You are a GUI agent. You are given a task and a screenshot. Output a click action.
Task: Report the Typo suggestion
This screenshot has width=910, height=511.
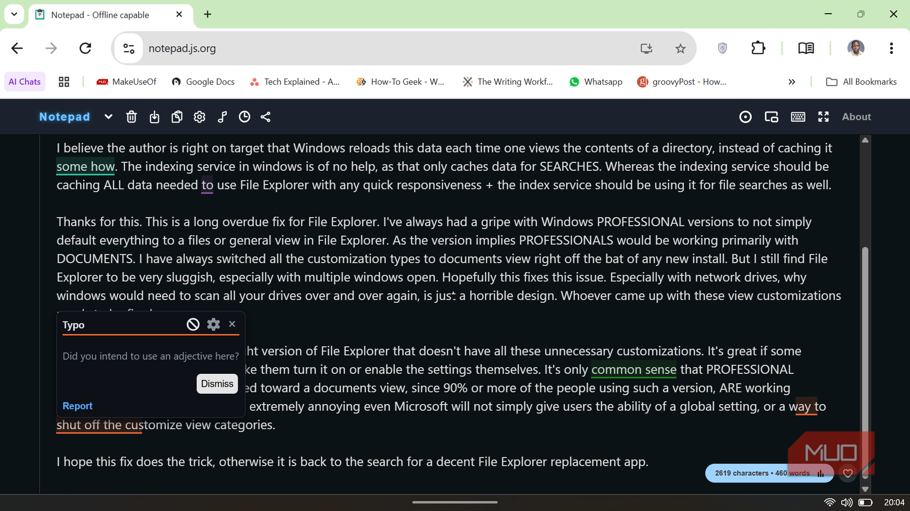pos(77,406)
